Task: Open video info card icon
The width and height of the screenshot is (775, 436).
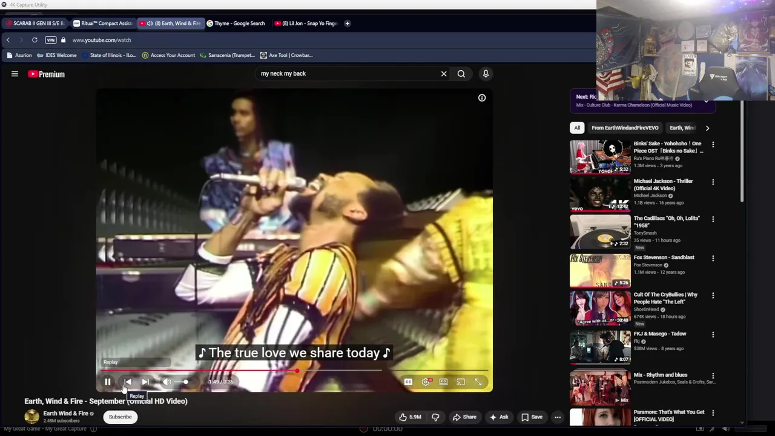Action: 482,97
